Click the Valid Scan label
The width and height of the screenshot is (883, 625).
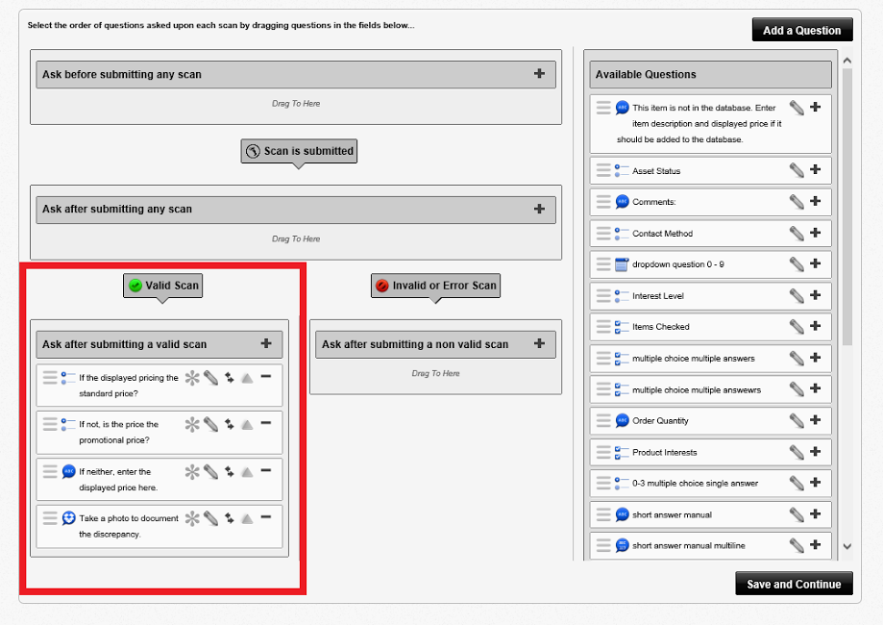[162, 286]
